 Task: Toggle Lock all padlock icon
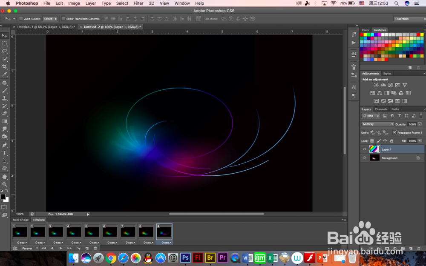391,141
